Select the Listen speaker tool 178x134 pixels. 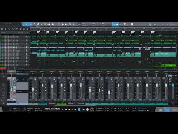pos(53,25)
